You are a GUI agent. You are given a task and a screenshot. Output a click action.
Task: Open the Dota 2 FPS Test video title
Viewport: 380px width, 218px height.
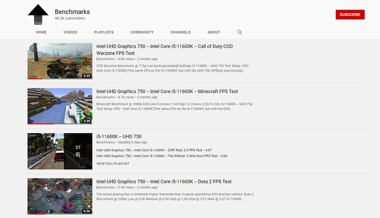pyautogui.click(x=164, y=181)
